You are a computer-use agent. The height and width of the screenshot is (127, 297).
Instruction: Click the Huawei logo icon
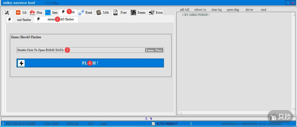tap(32, 13)
